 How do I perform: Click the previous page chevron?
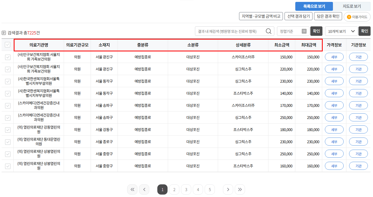click(x=144, y=189)
